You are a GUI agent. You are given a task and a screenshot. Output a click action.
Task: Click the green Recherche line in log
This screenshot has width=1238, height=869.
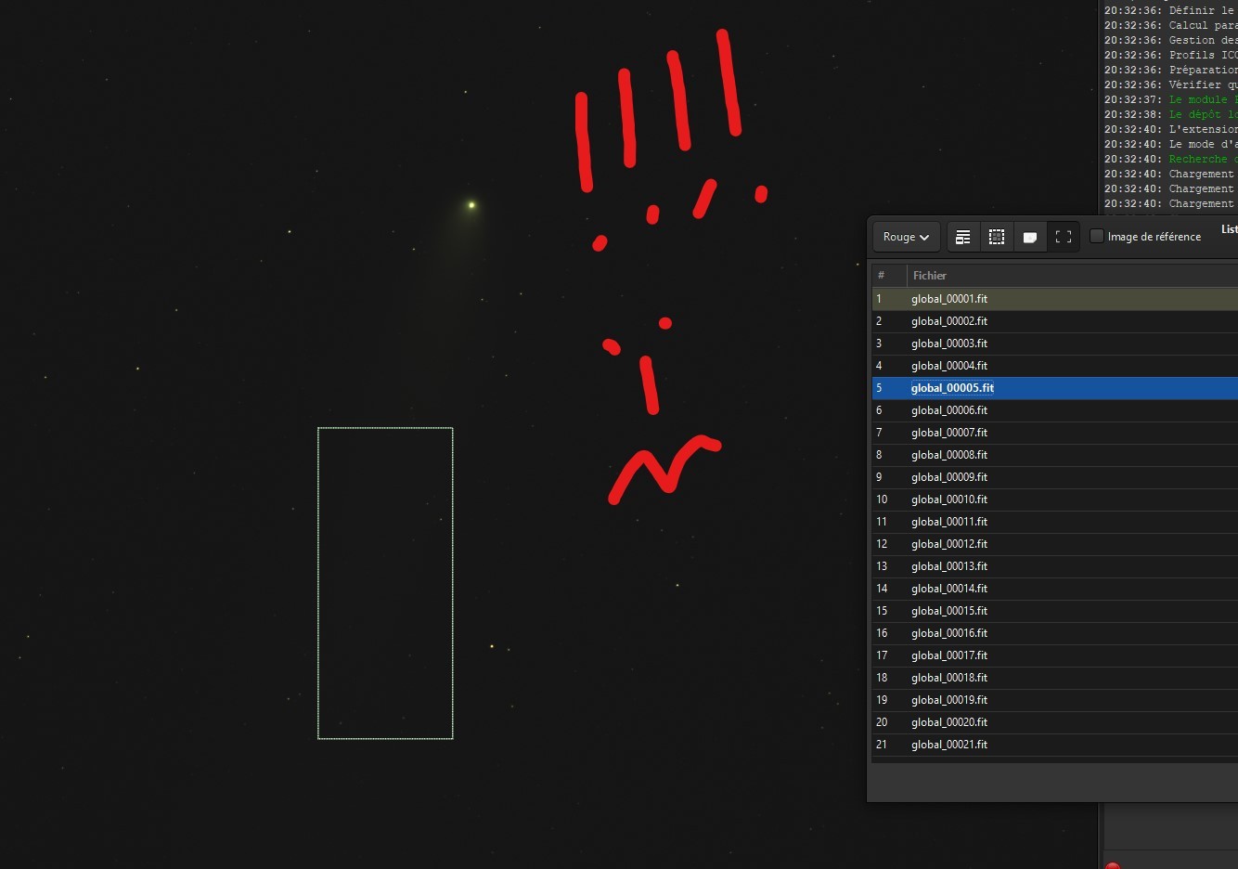[x=1201, y=159]
